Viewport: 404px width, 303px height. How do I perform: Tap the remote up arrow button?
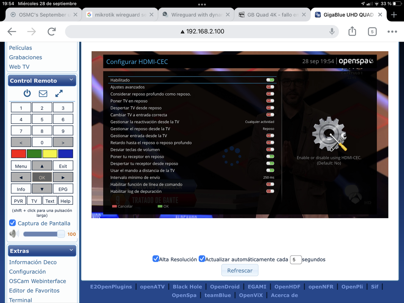[x=42, y=166]
